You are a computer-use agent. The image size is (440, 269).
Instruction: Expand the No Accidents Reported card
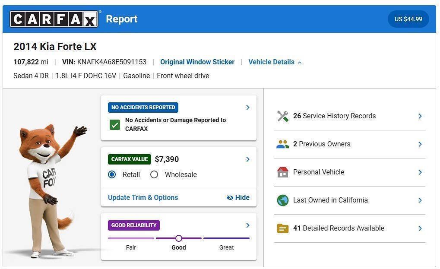pyautogui.click(x=248, y=108)
